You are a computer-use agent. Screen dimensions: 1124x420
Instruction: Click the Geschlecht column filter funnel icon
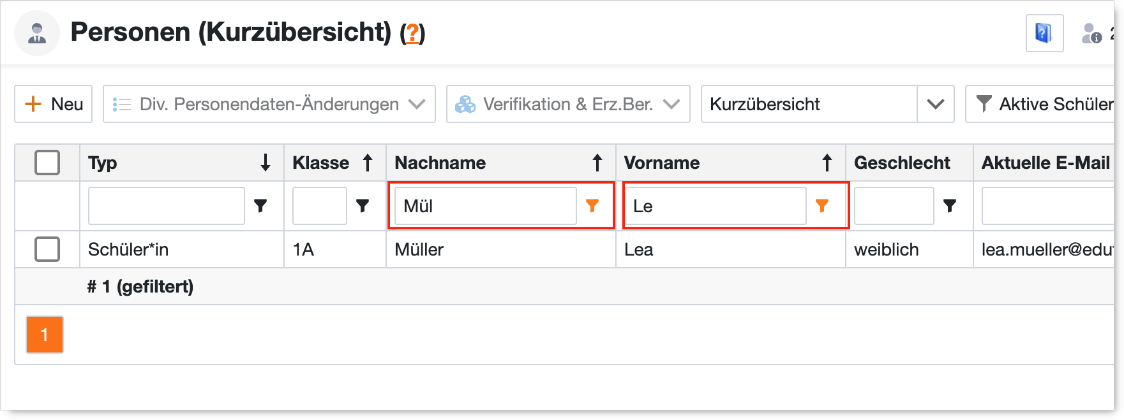tap(950, 206)
